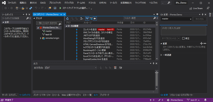Switch to サーバー エクスプローラー tab

pos(10,95)
